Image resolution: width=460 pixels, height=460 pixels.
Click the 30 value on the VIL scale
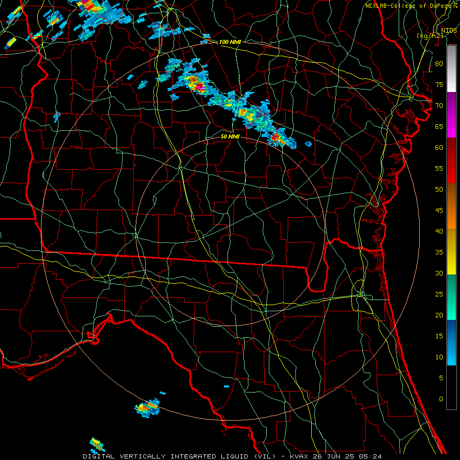[x=439, y=273]
